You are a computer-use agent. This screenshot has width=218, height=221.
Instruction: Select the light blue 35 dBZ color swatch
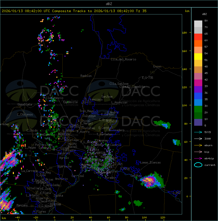coord(198,102)
